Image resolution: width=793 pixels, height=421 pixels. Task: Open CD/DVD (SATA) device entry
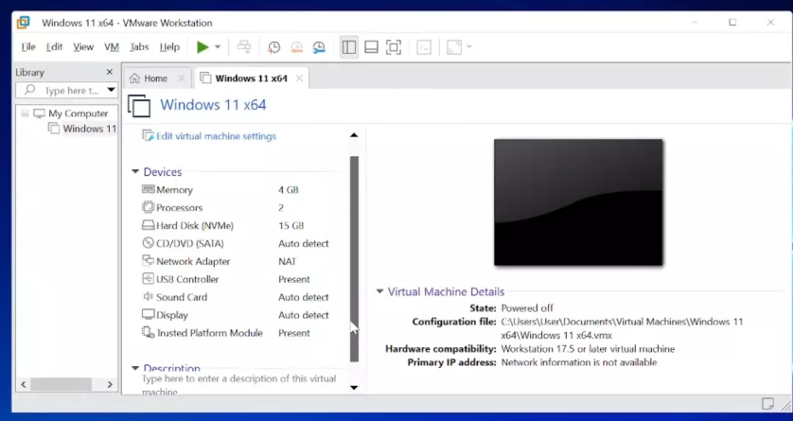[189, 243]
